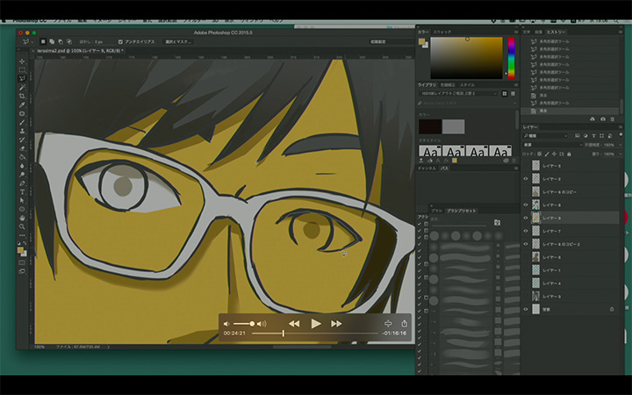The width and height of the screenshot is (632, 395).
Task: Open the Layers panel menu icon
Action: (x=620, y=127)
